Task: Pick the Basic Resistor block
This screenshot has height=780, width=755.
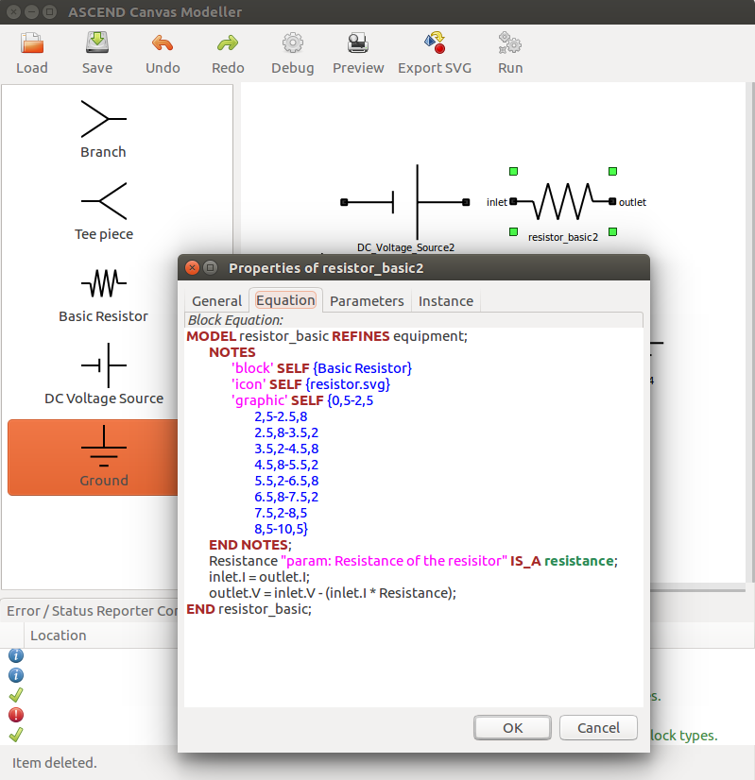Action: click(103, 294)
